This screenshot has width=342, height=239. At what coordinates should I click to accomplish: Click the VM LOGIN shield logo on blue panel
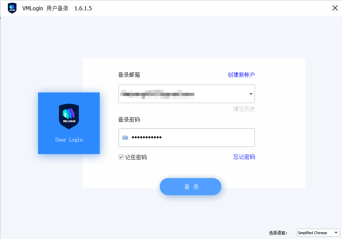tap(69, 116)
